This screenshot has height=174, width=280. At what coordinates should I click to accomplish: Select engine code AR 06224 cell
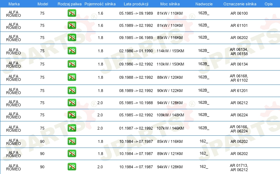(x=239, y=115)
